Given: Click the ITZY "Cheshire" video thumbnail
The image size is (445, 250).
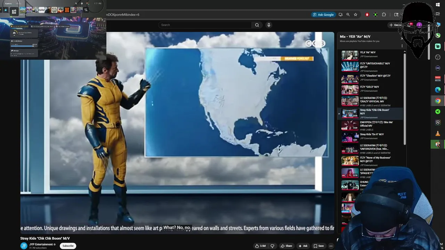Looking at the screenshot, I should 350,79.
